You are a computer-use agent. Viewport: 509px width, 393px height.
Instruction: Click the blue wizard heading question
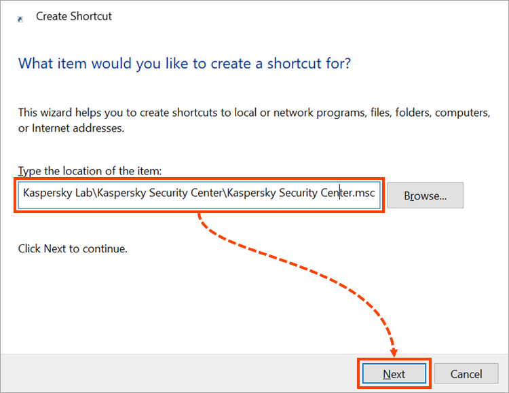(x=184, y=64)
